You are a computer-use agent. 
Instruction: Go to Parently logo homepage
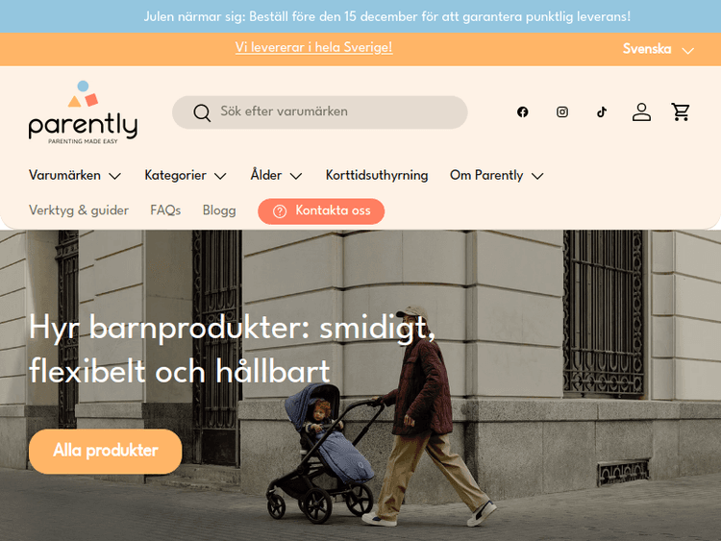(x=83, y=112)
